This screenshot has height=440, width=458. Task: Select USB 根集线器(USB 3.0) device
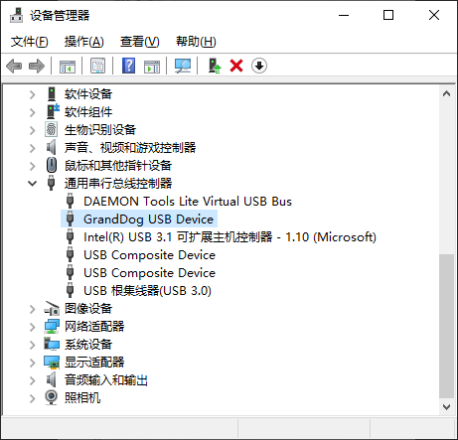[147, 291]
